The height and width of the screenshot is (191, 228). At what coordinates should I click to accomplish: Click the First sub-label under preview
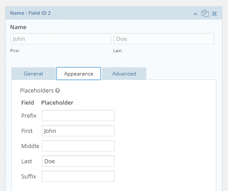click(14, 51)
